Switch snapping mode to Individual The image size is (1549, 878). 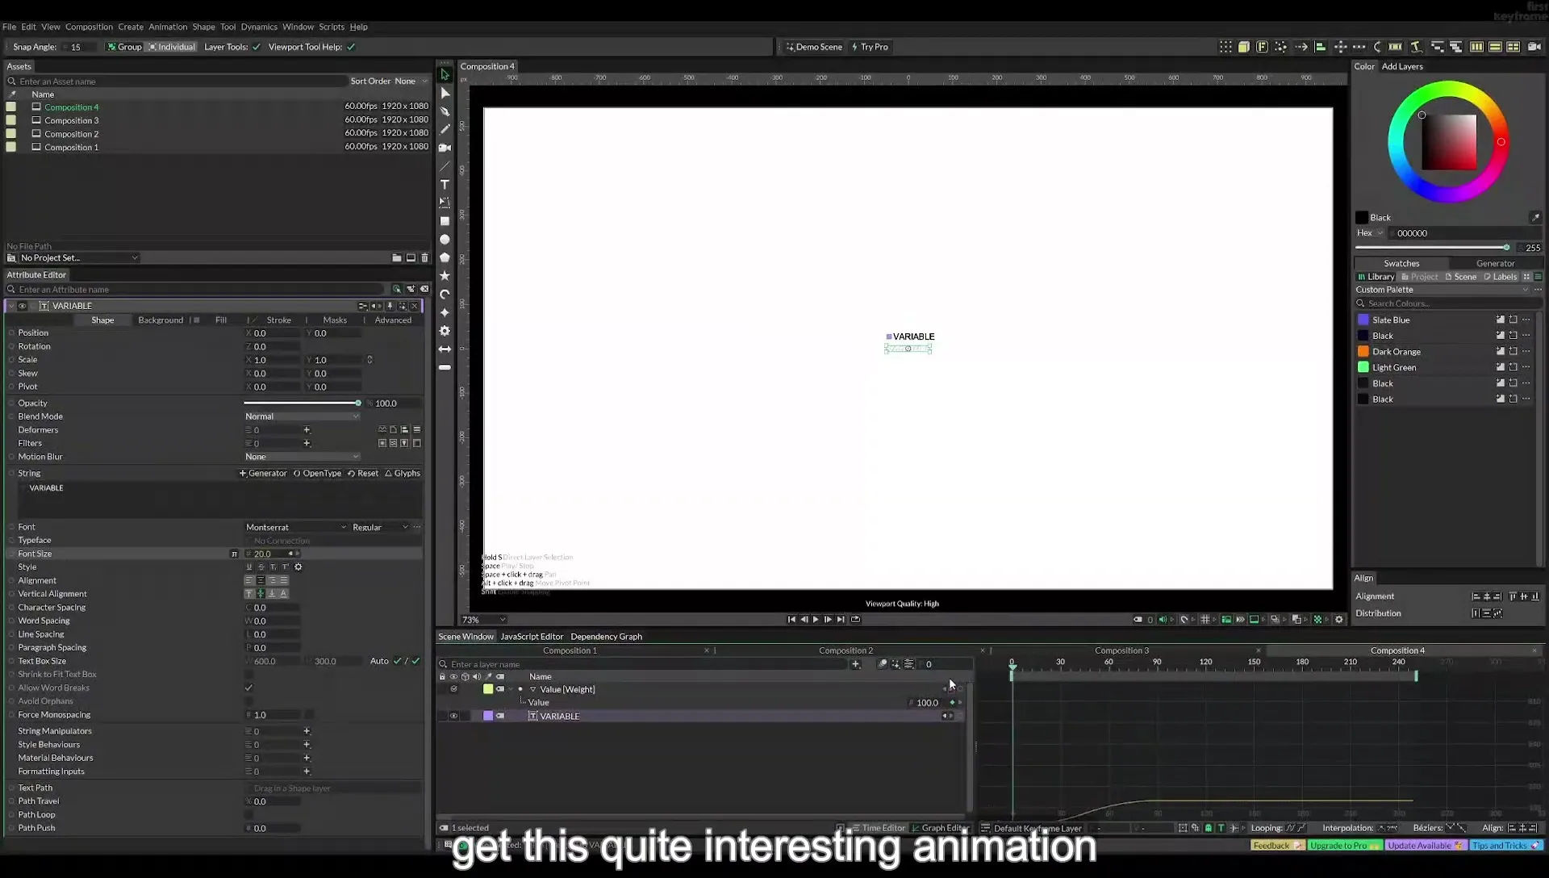(173, 48)
